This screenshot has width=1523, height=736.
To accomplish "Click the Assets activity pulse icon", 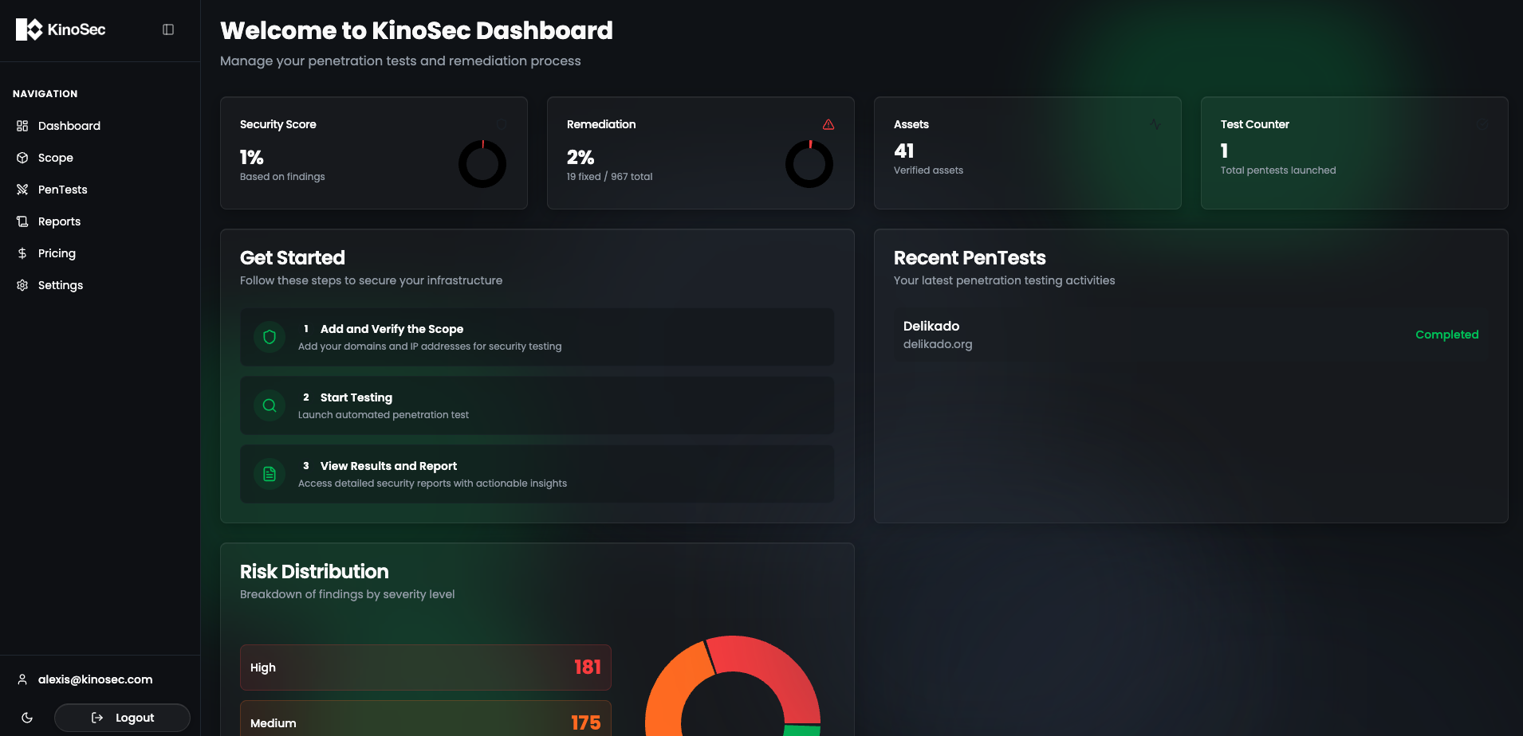I will pyautogui.click(x=1155, y=124).
